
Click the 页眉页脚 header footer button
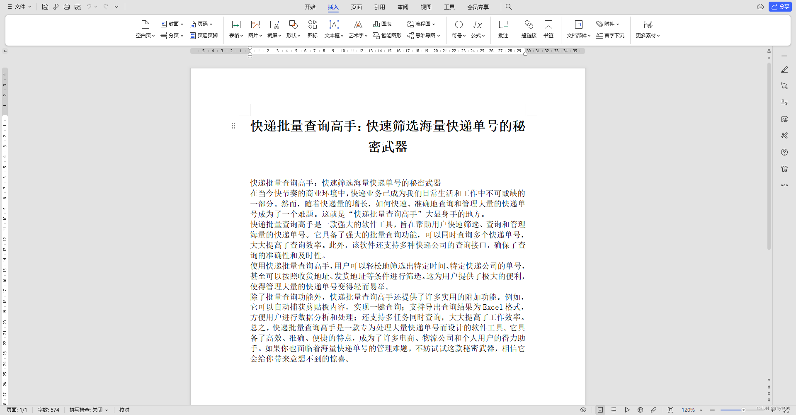tap(204, 36)
